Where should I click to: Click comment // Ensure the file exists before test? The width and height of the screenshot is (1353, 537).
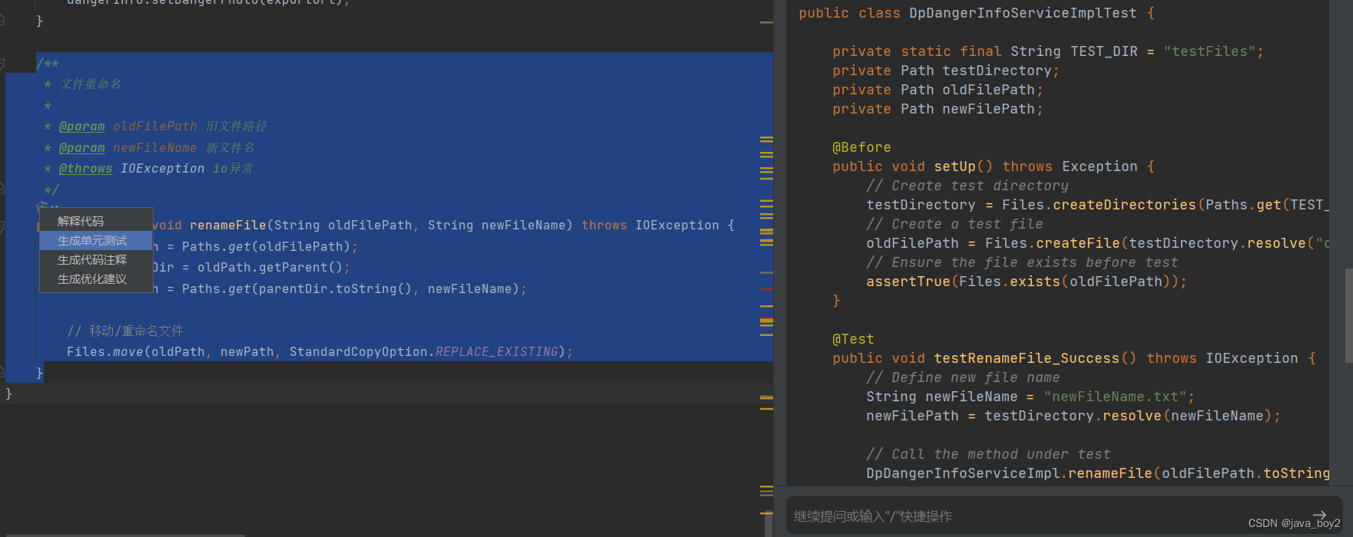[x=1022, y=262]
